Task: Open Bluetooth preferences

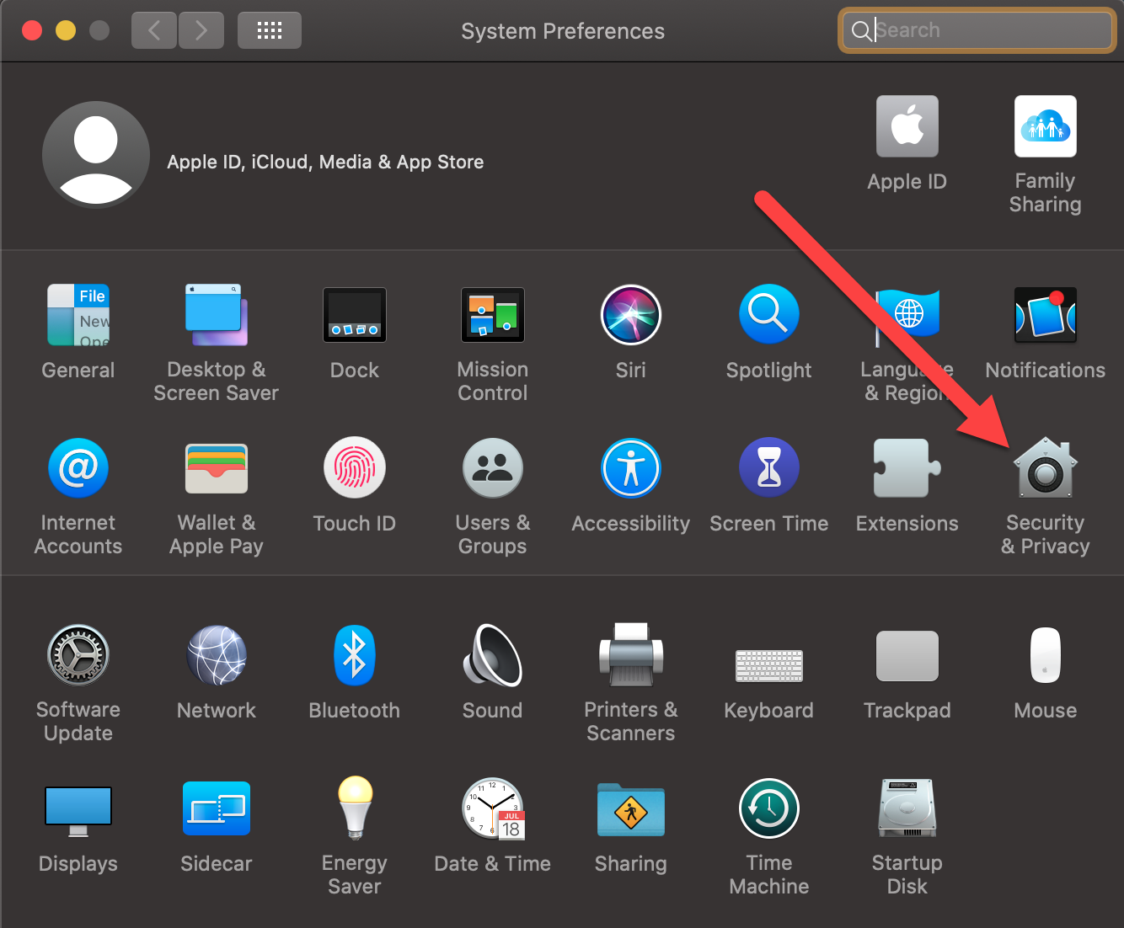Action: pos(355,655)
